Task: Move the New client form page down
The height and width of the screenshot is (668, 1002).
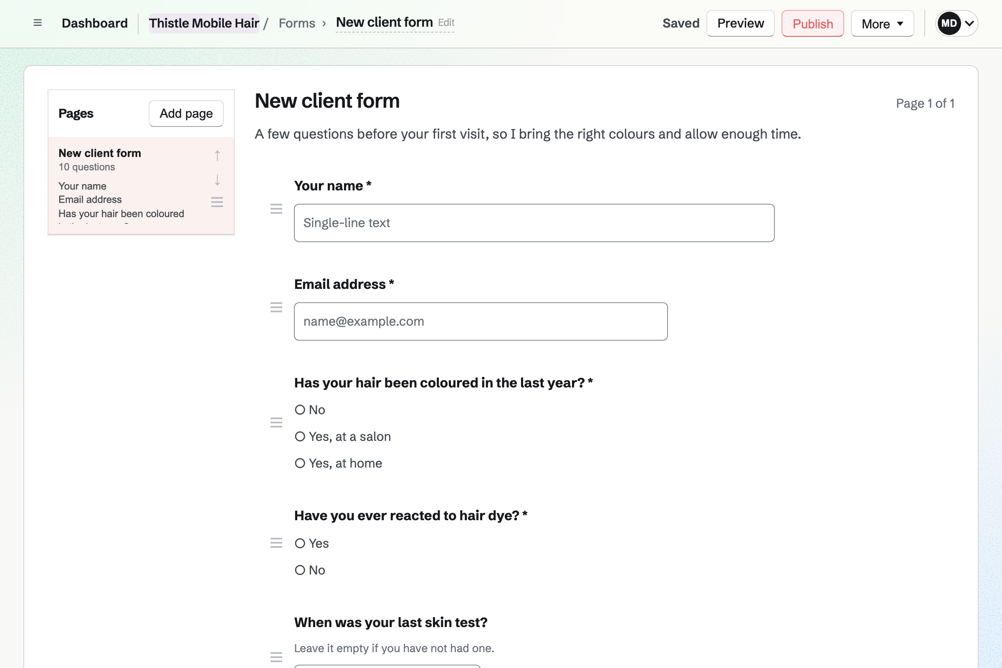Action: [x=217, y=180]
